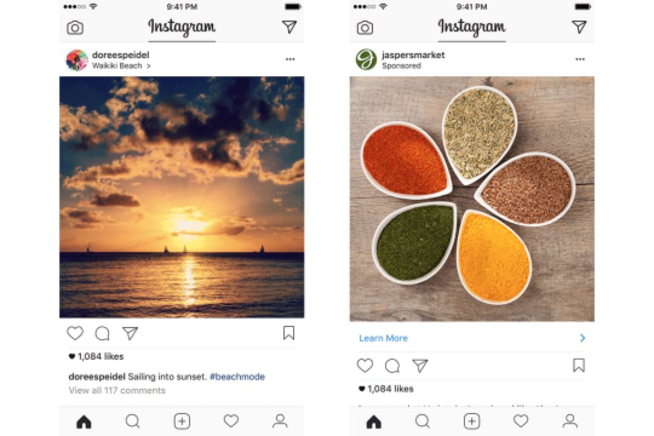Bookmark the doreespeidel sunset post
Screen dimensions: 654x436
point(289,333)
